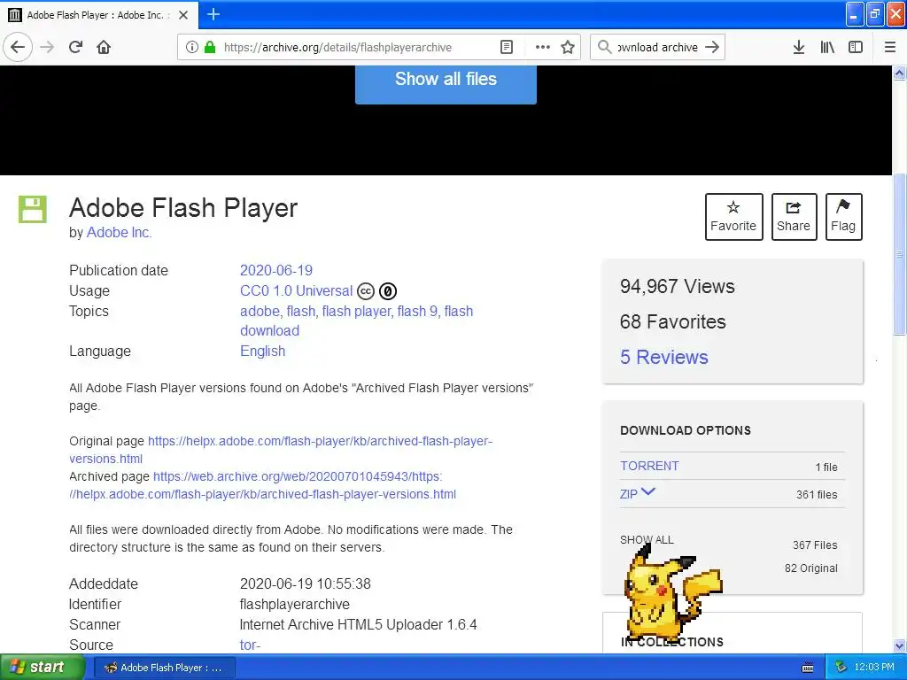Open the browser home page
907x680 pixels.
[104, 47]
